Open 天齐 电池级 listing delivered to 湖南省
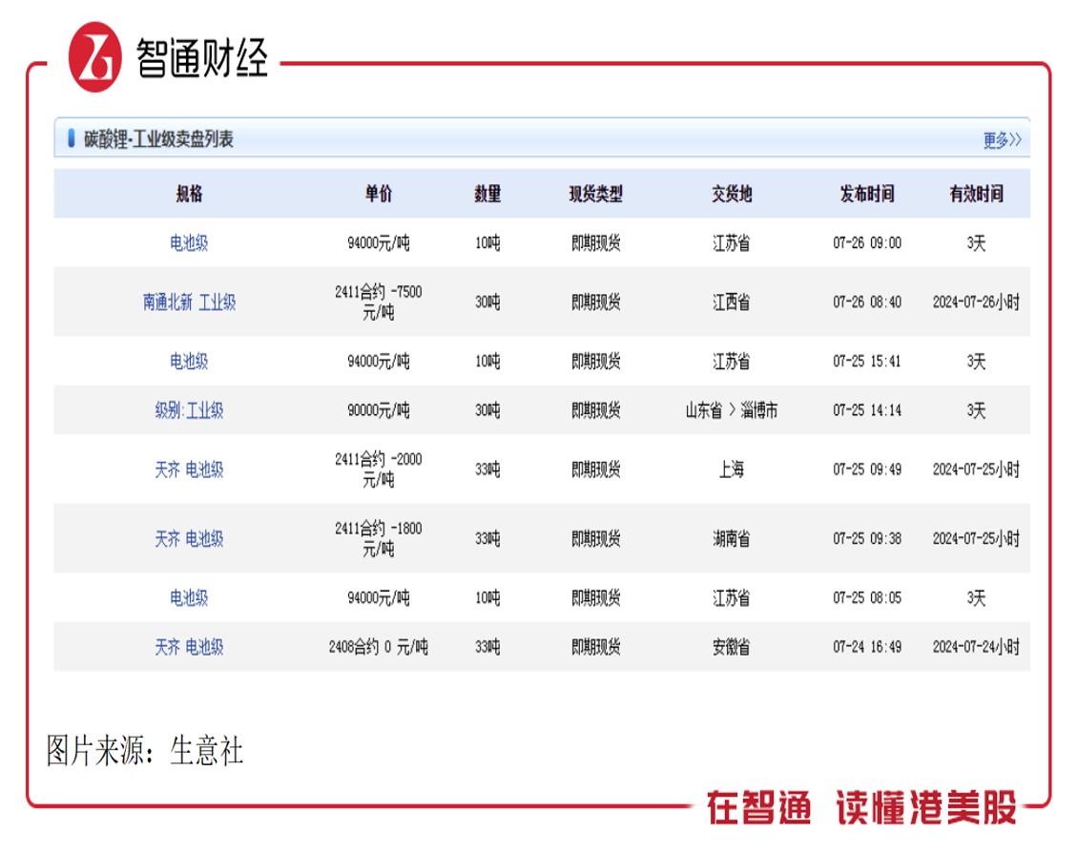Viewport: 1077px width, 854px height. (x=189, y=539)
